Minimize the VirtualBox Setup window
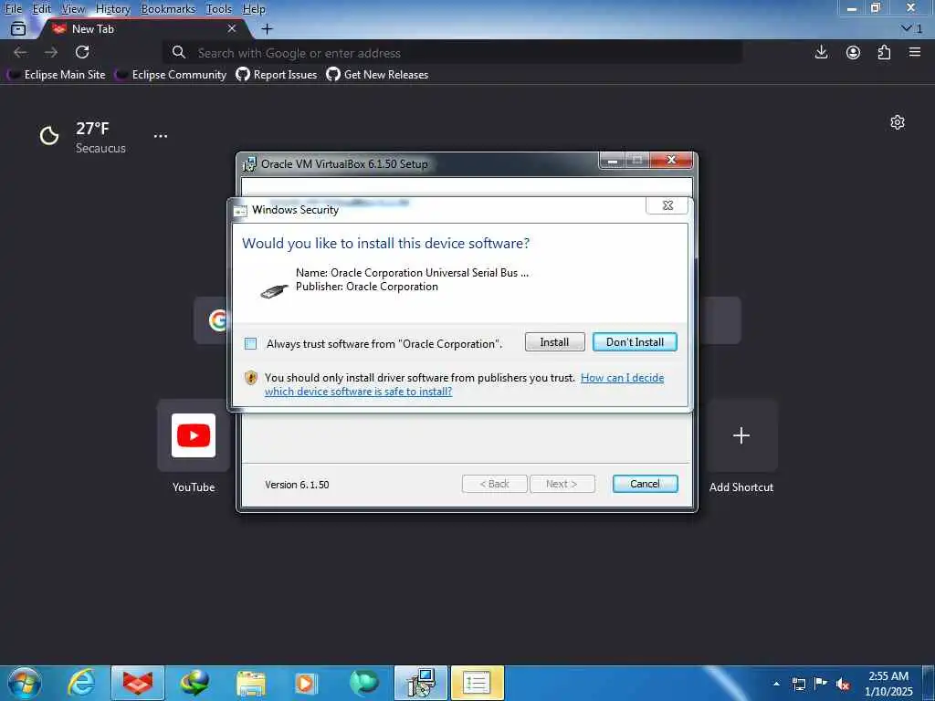 (x=612, y=160)
